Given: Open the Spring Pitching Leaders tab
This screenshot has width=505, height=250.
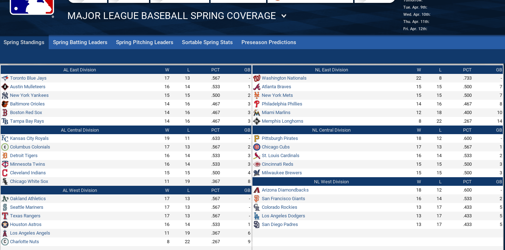Looking at the screenshot, I should tap(144, 42).
